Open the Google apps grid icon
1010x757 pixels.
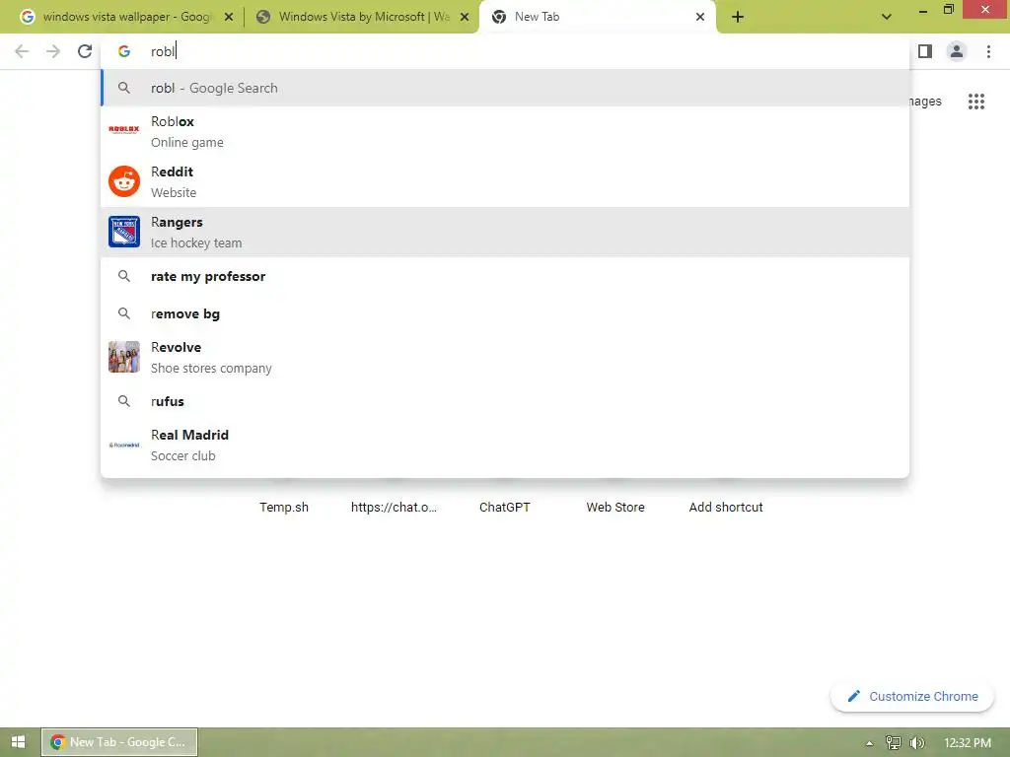coord(976,102)
